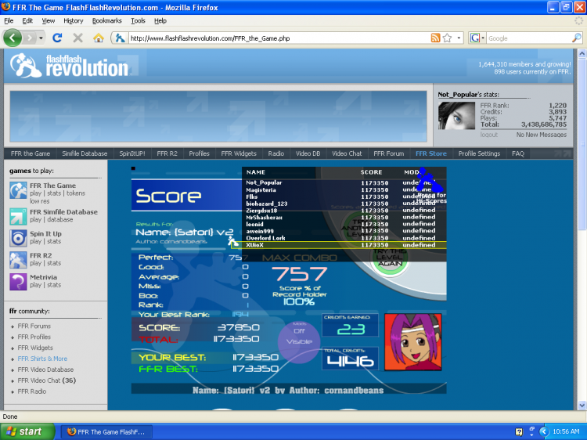Open the address bar URL history dropdown
Image resolution: width=587 pixels, height=440 pixels.
coord(459,38)
